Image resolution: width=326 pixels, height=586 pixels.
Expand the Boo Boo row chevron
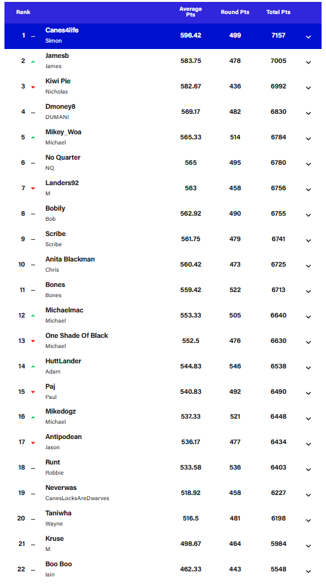pyautogui.click(x=308, y=571)
